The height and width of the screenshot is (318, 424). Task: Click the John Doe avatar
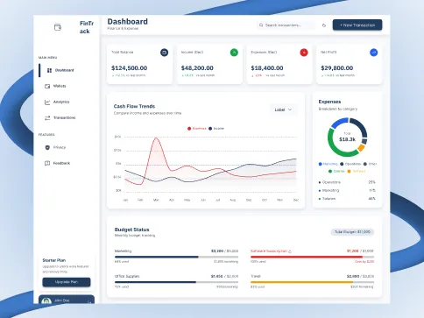coord(46,300)
